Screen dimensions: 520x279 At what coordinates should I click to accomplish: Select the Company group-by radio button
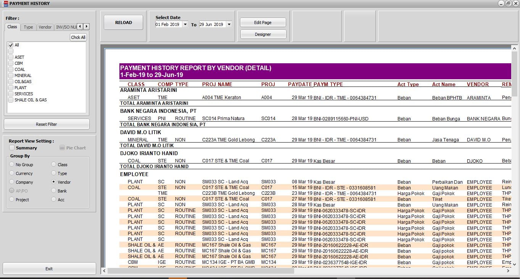(12, 182)
